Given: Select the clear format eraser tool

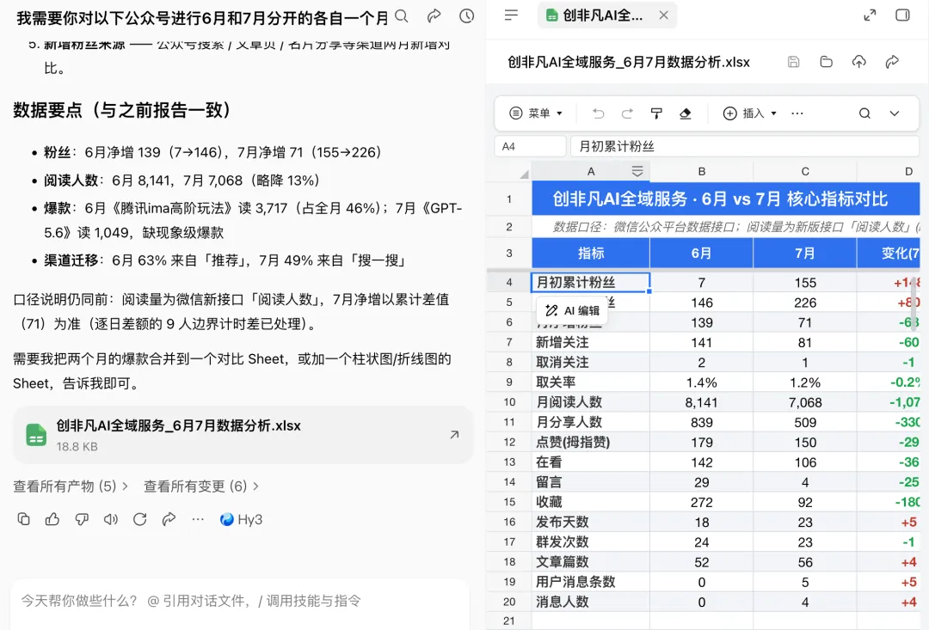Looking at the screenshot, I should [x=685, y=113].
